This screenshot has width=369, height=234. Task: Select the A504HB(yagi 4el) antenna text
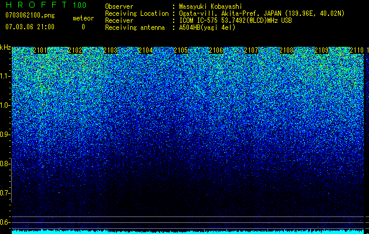click(207, 27)
